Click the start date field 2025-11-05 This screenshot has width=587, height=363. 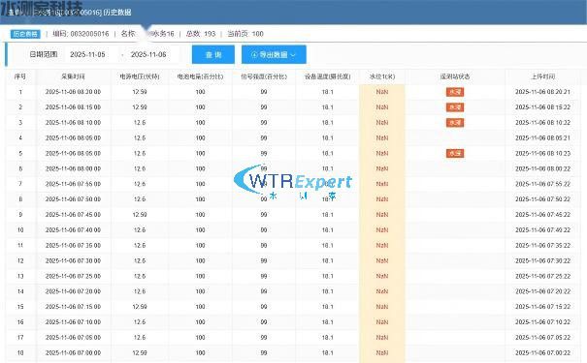(87, 54)
